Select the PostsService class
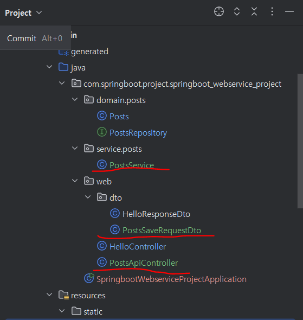The width and height of the screenshot is (303, 320). [x=132, y=165]
